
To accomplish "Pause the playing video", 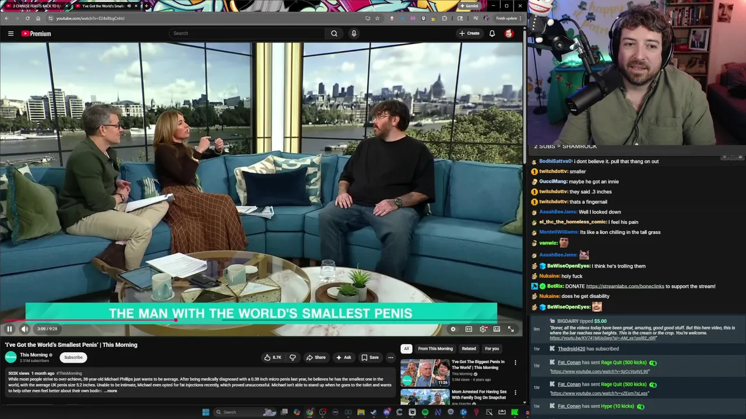I will tap(9, 329).
